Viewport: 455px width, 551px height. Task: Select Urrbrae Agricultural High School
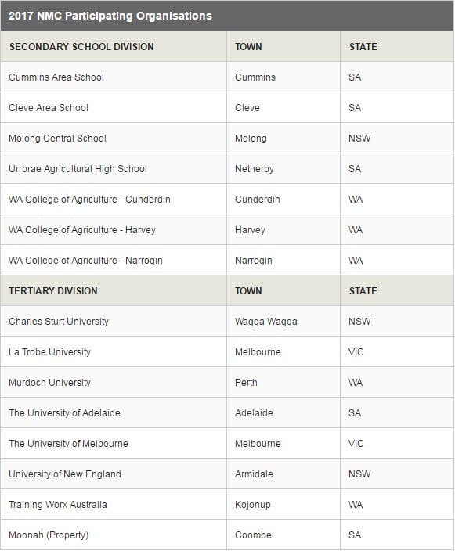click(78, 169)
